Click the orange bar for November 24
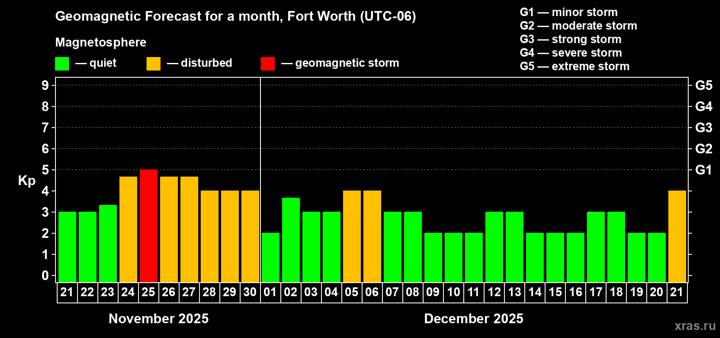The width and height of the screenshot is (720, 338). tap(128, 229)
